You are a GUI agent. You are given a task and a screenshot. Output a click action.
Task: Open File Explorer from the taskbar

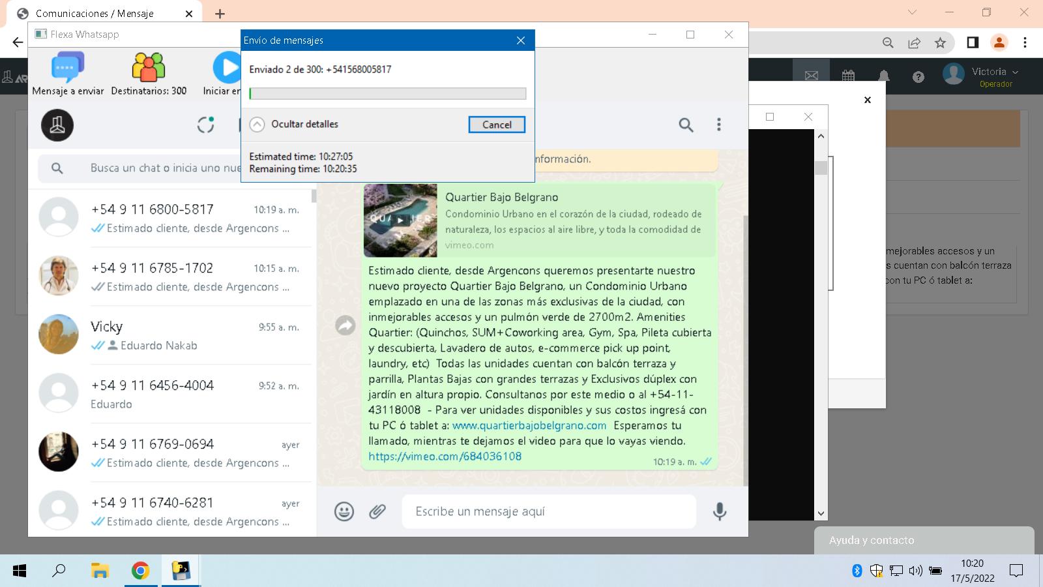99,571
